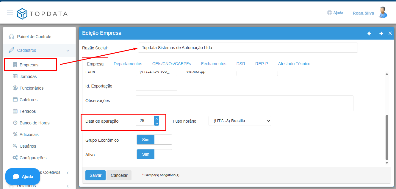
Task: Click the Topdata logo
Action: [42, 14]
